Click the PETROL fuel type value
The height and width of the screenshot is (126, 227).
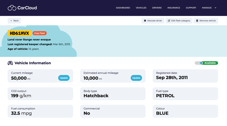pyautogui.click(x=165, y=96)
